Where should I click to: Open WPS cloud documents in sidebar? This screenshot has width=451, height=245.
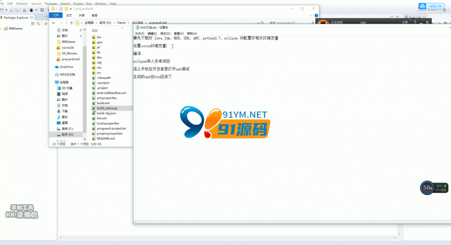click(x=67, y=75)
